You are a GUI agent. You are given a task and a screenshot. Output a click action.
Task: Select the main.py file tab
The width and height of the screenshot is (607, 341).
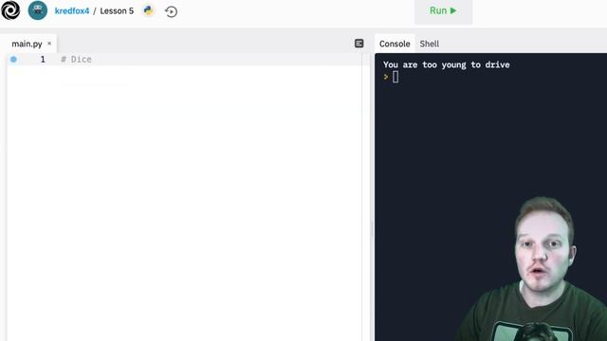(x=27, y=44)
